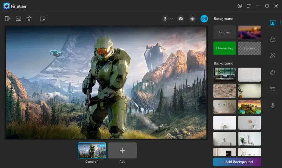Click the main camera preview

coord(106,83)
